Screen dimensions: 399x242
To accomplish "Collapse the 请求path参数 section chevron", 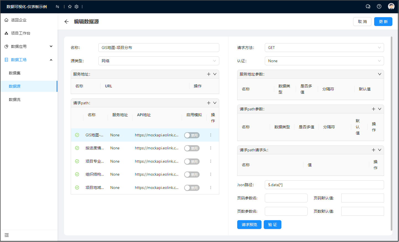I will pyautogui.click(x=380, y=109).
